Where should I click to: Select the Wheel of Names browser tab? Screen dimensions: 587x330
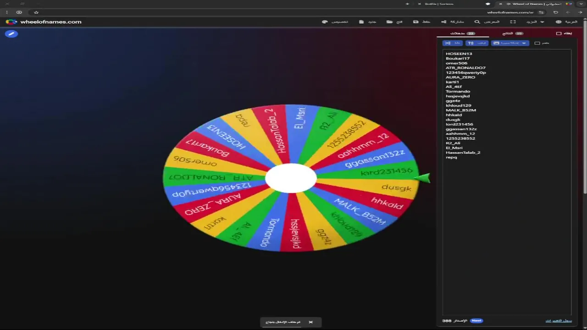click(x=536, y=4)
